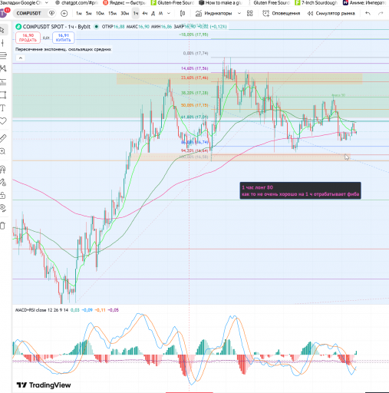The image size is (389, 393).
Task: Open the Индикаторы indicators dialog
Action: click(214, 13)
